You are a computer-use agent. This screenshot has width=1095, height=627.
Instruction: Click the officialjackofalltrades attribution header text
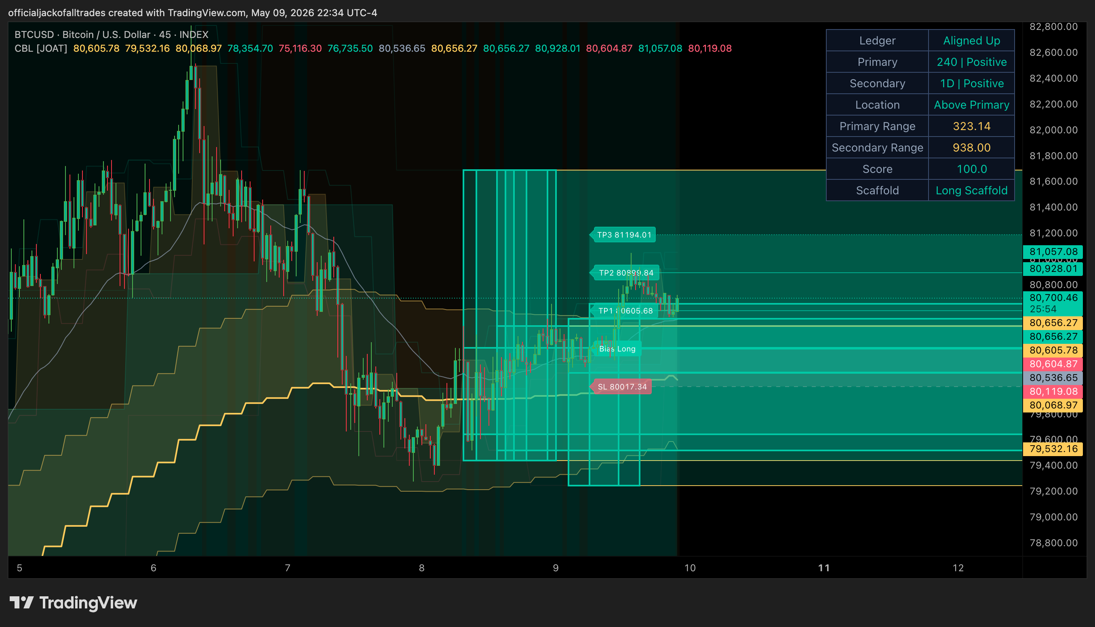tap(192, 13)
